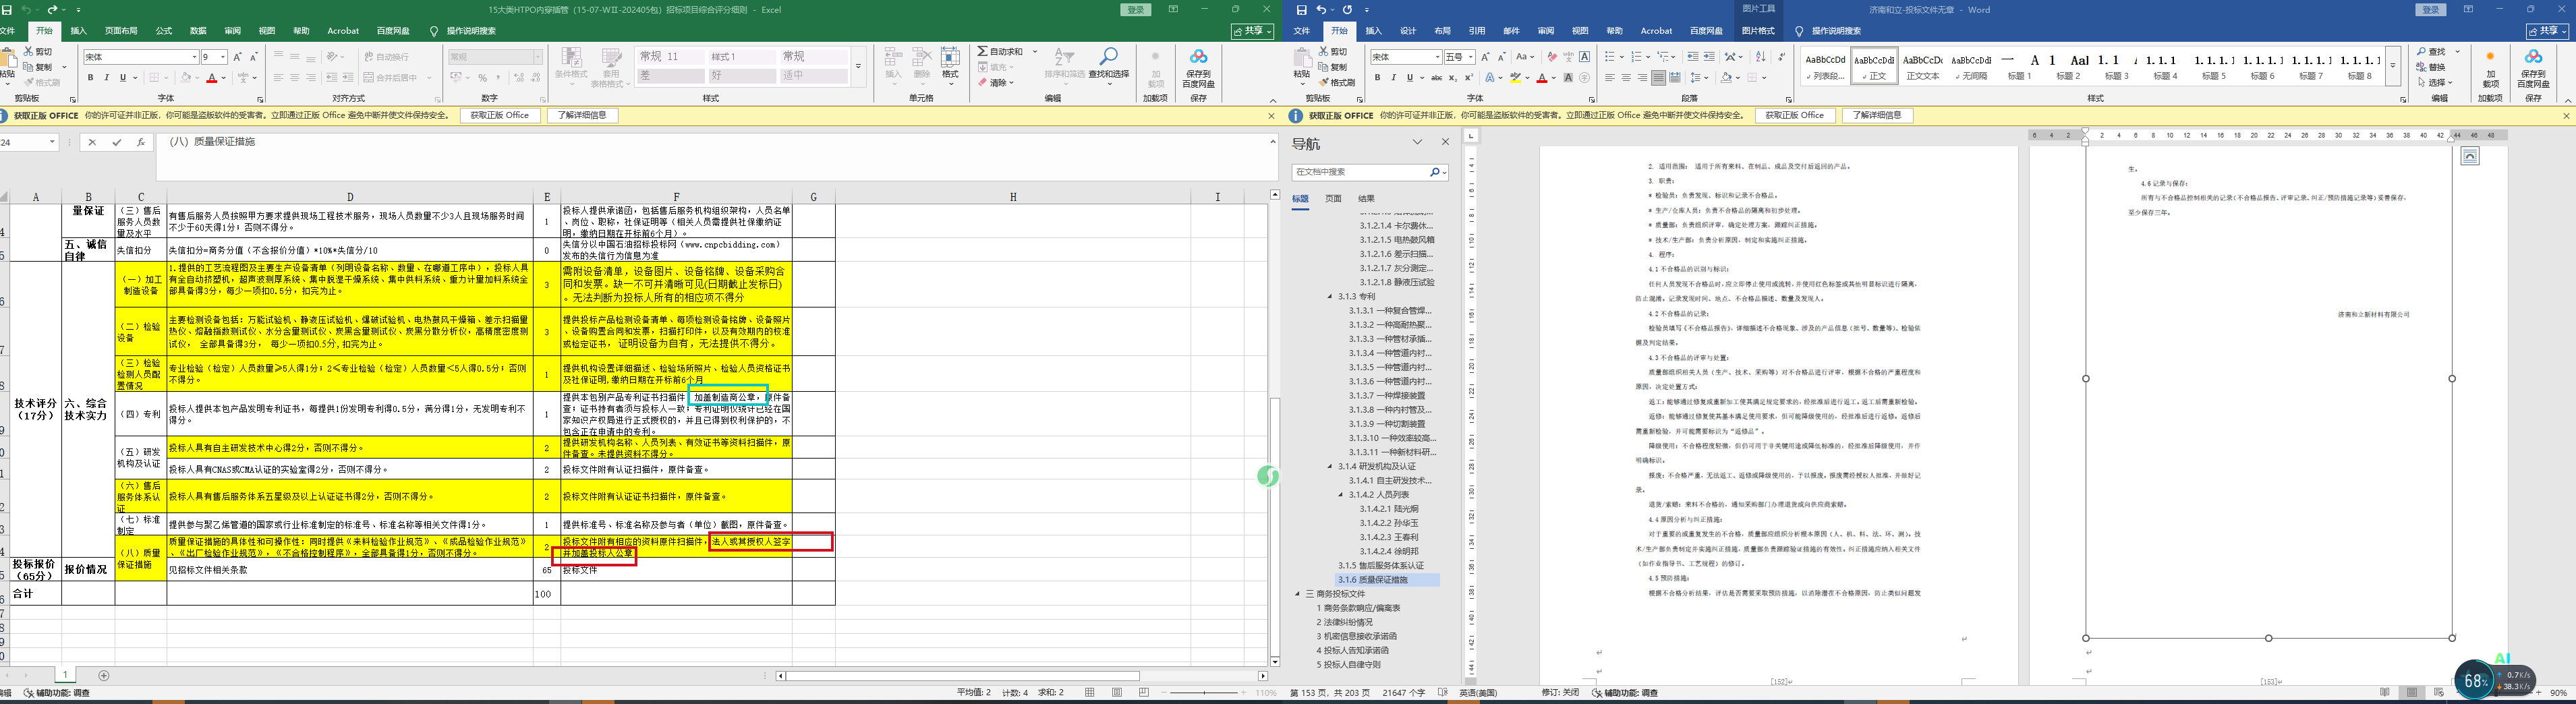2576x704 pixels.
Task: Click the Excel insert function fx icon
Action: coord(141,143)
